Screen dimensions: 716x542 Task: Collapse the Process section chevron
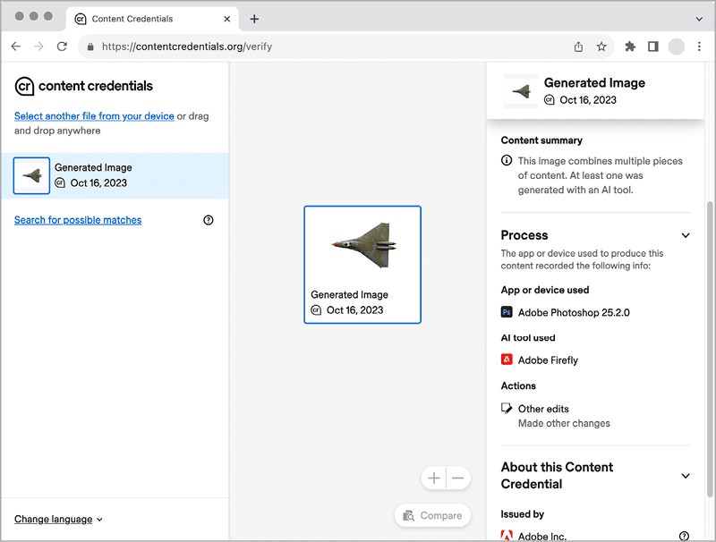(686, 235)
